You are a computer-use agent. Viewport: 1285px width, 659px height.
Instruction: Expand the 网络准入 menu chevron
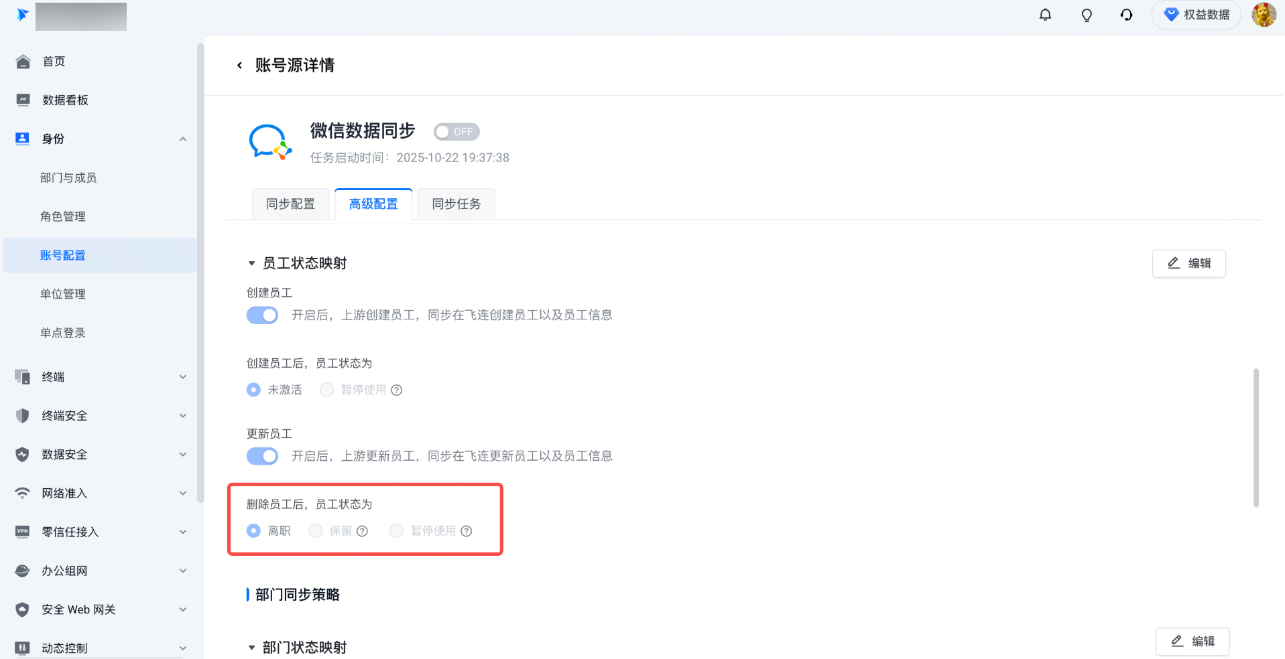click(x=183, y=494)
